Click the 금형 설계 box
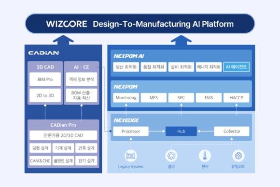Screen dimensions: 280x187 pos(41,148)
